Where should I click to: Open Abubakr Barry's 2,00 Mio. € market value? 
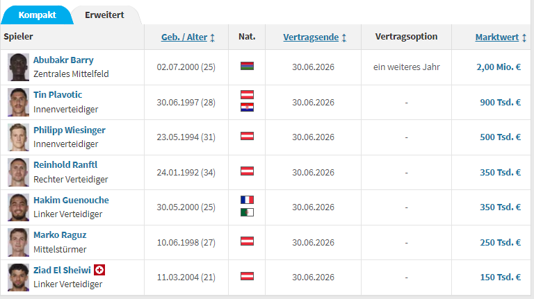pyautogui.click(x=498, y=67)
